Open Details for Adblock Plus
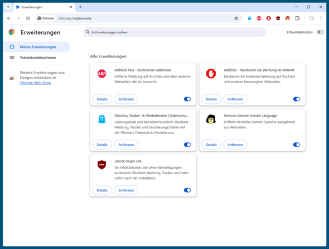The width and height of the screenshot is (329, 249). (102, 99)
